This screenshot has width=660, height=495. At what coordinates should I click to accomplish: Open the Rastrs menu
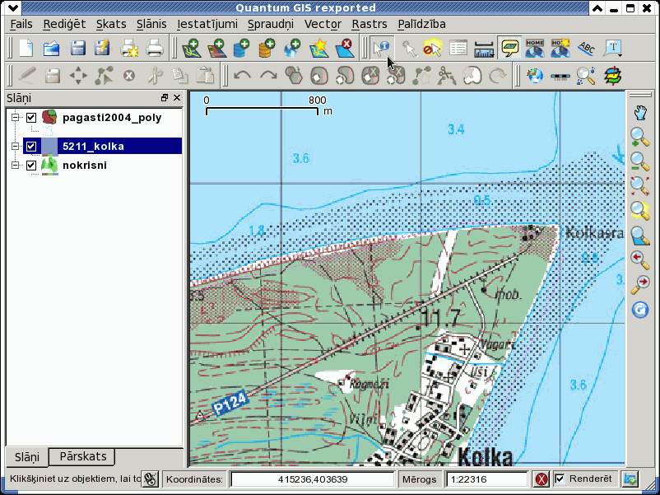(x=370, y=24)
